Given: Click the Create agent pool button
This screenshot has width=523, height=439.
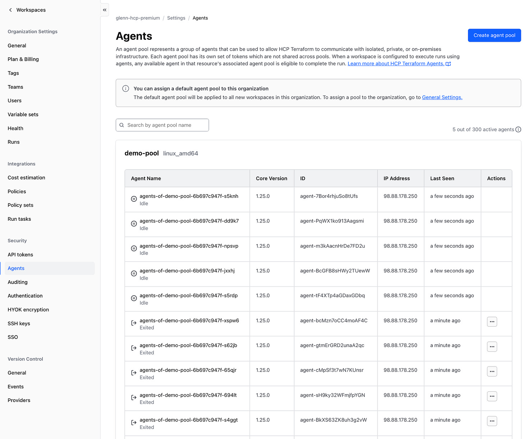Looking at the screenshot, I should [494, 35].
